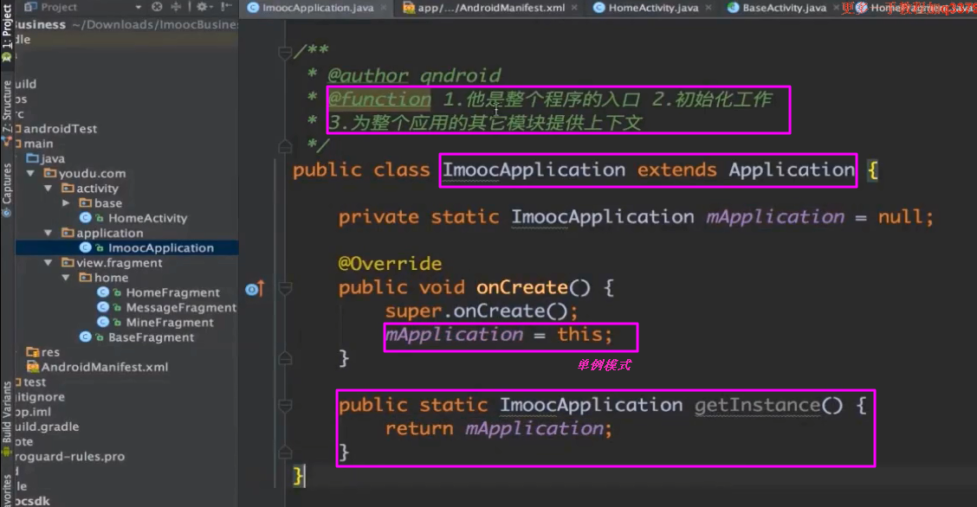Image resolution: width=977 pixels, height=507 pixels.
Task: Open MessageFragment in the project tree
Action: pyautogui.click(x=180, y=307)
